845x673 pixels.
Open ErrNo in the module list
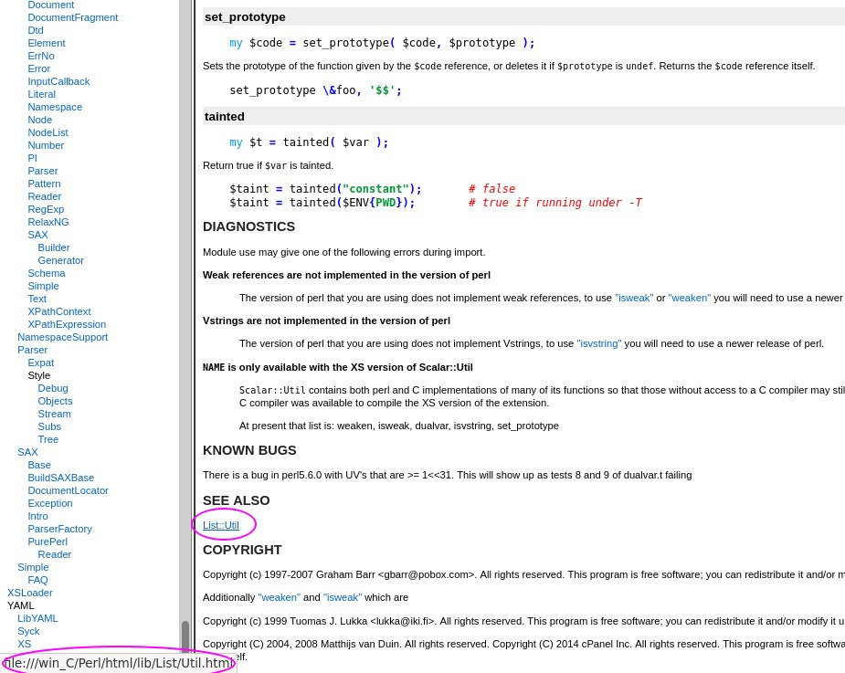coord(41,56)
